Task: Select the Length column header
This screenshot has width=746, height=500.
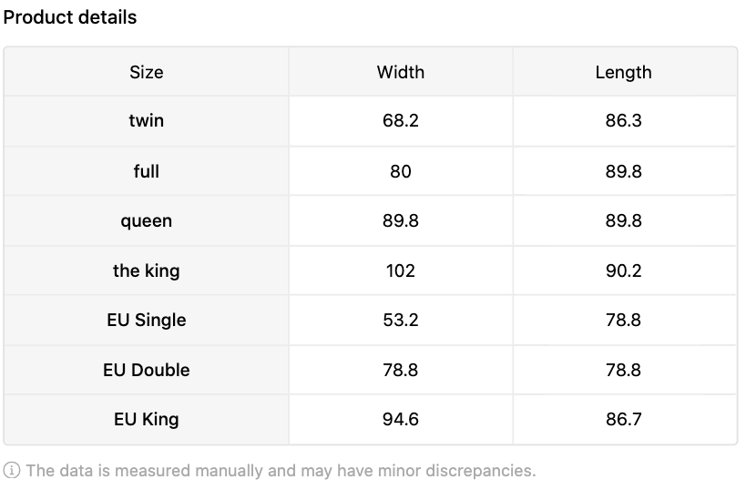Action: 624,72
